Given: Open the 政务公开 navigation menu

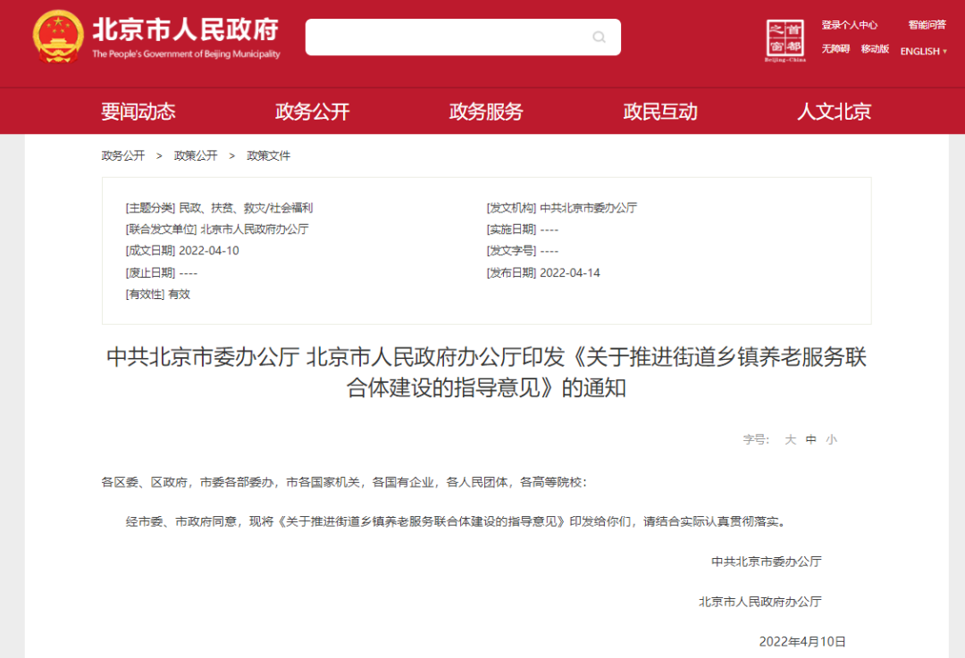Looking at the screenshot, I should pos(312,112).
